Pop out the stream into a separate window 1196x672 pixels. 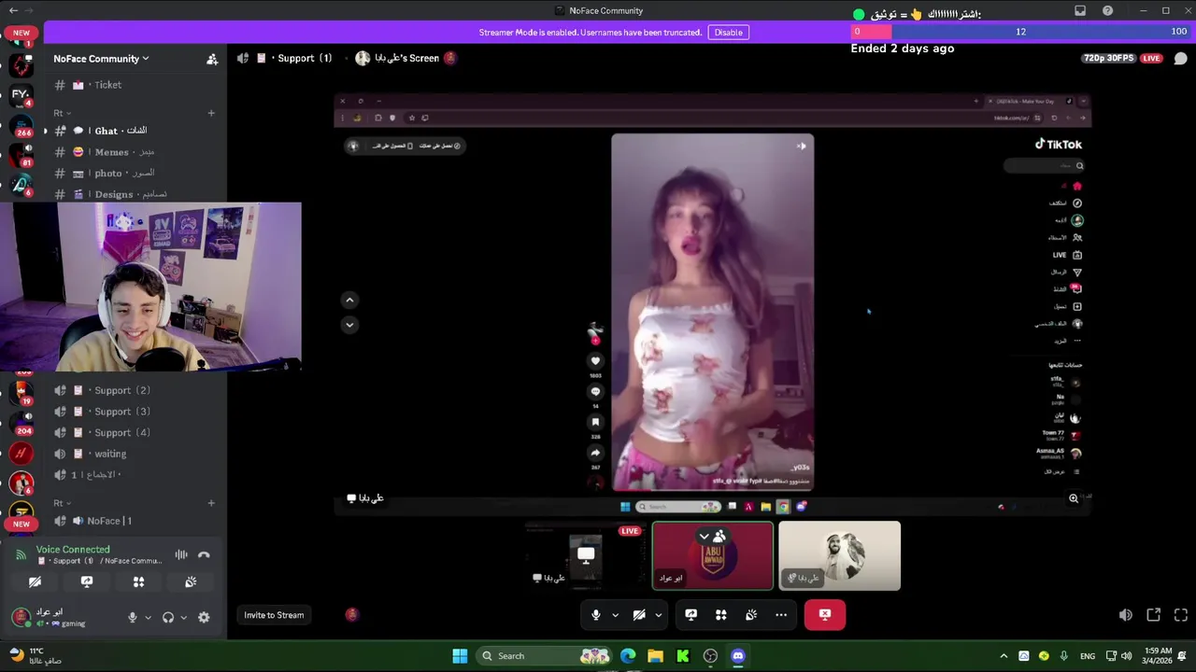pyautogui.click(x=1154, y=615)
